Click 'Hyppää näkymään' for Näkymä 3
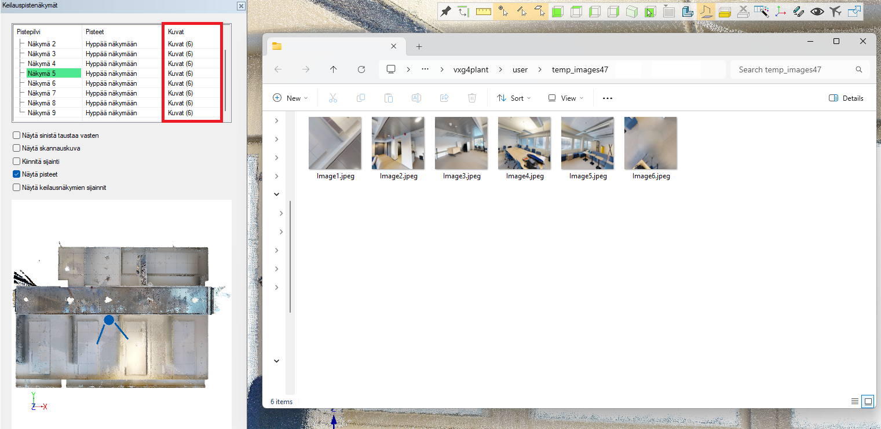The width and height of the screenshot is (881, 429). 111,54
